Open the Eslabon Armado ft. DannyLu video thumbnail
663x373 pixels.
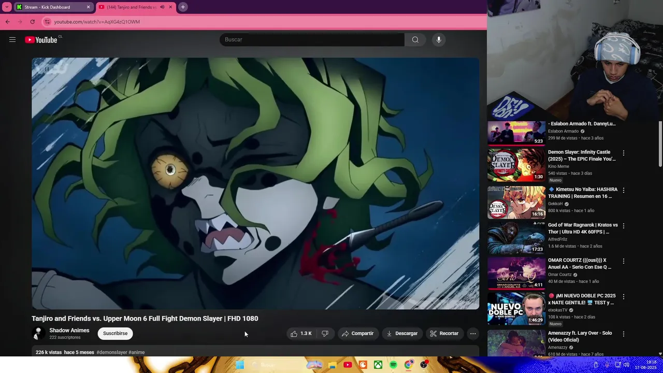(x=516, y=133)
